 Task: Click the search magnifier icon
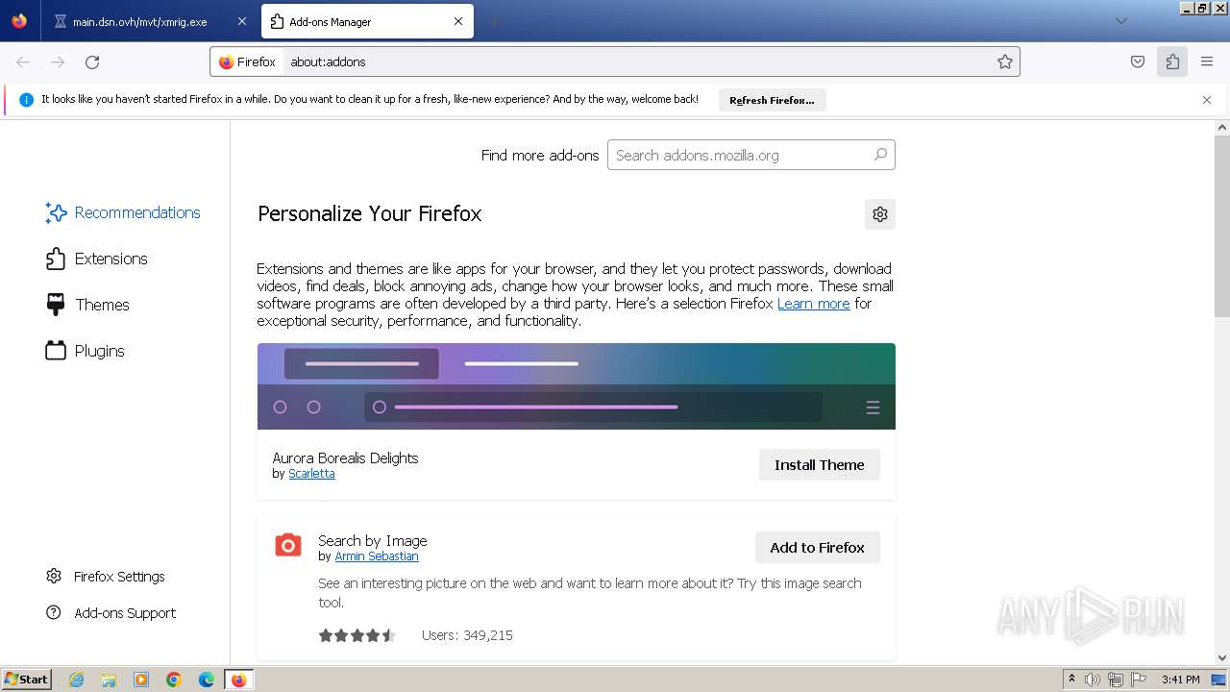(x=880, y=154)
